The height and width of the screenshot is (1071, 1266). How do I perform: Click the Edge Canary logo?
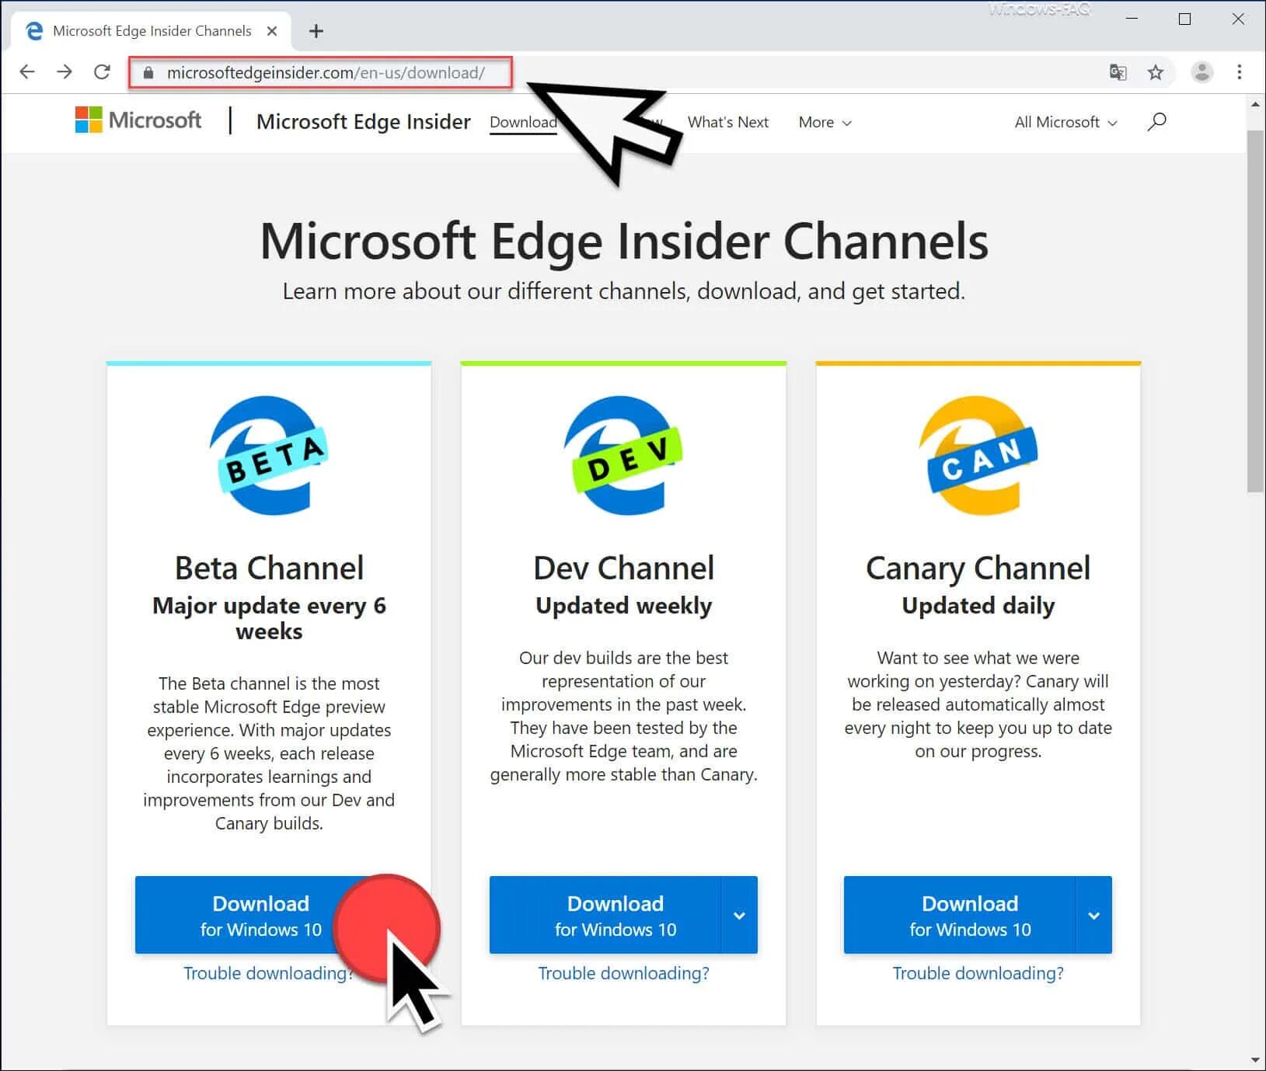pos(978,456)
